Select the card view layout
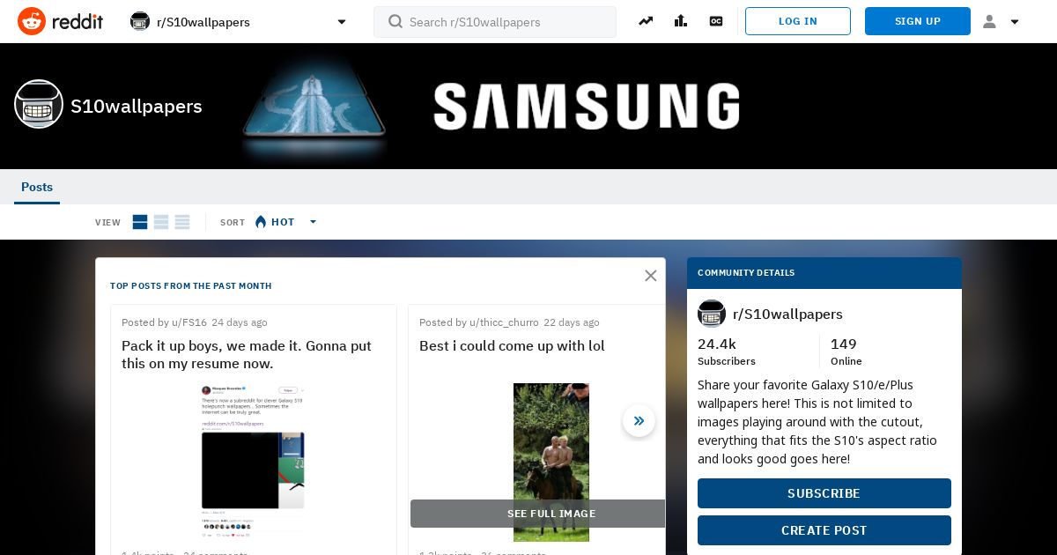1057x555 pixels. [x=140, y=222]
